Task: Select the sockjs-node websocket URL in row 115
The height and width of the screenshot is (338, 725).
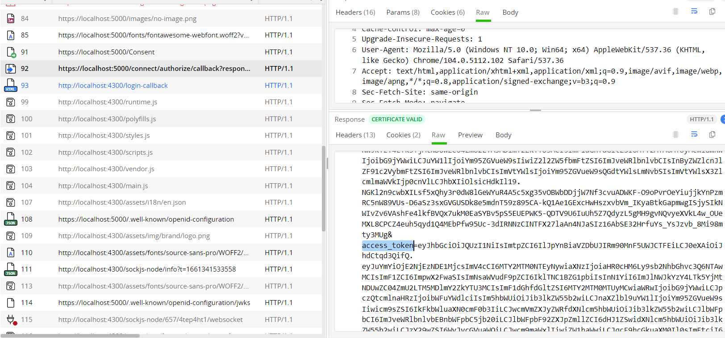Action: pos(150,320)
